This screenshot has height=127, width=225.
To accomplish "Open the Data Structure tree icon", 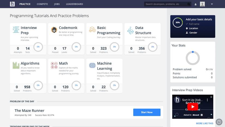I will [130, 30].
